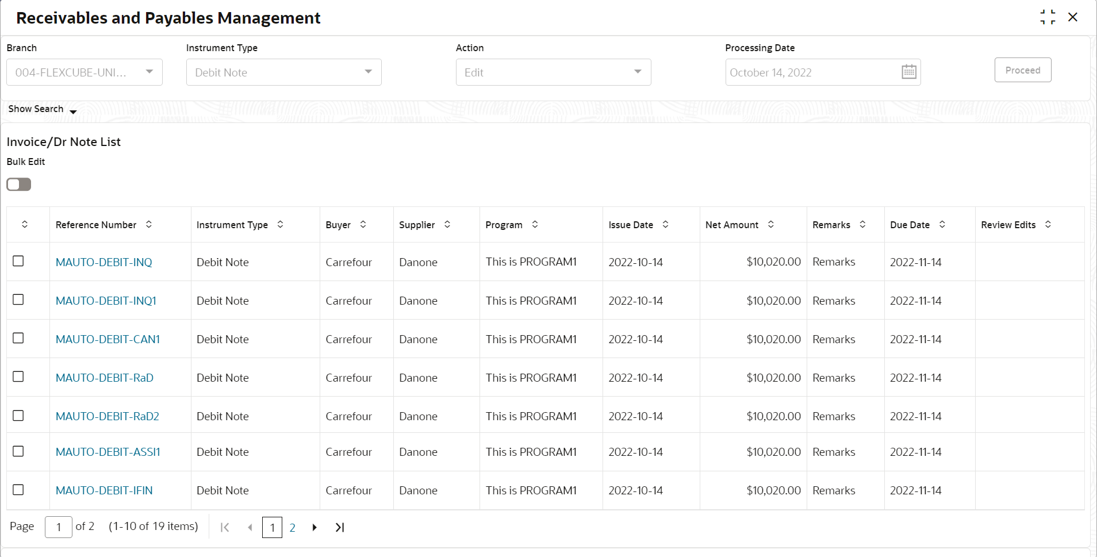Viewport: 1097px width, 557px height.
Task: Click Supplier Danone in MAUTO-DEBIT-RaD2 row
Action: (x=419, y=416)
